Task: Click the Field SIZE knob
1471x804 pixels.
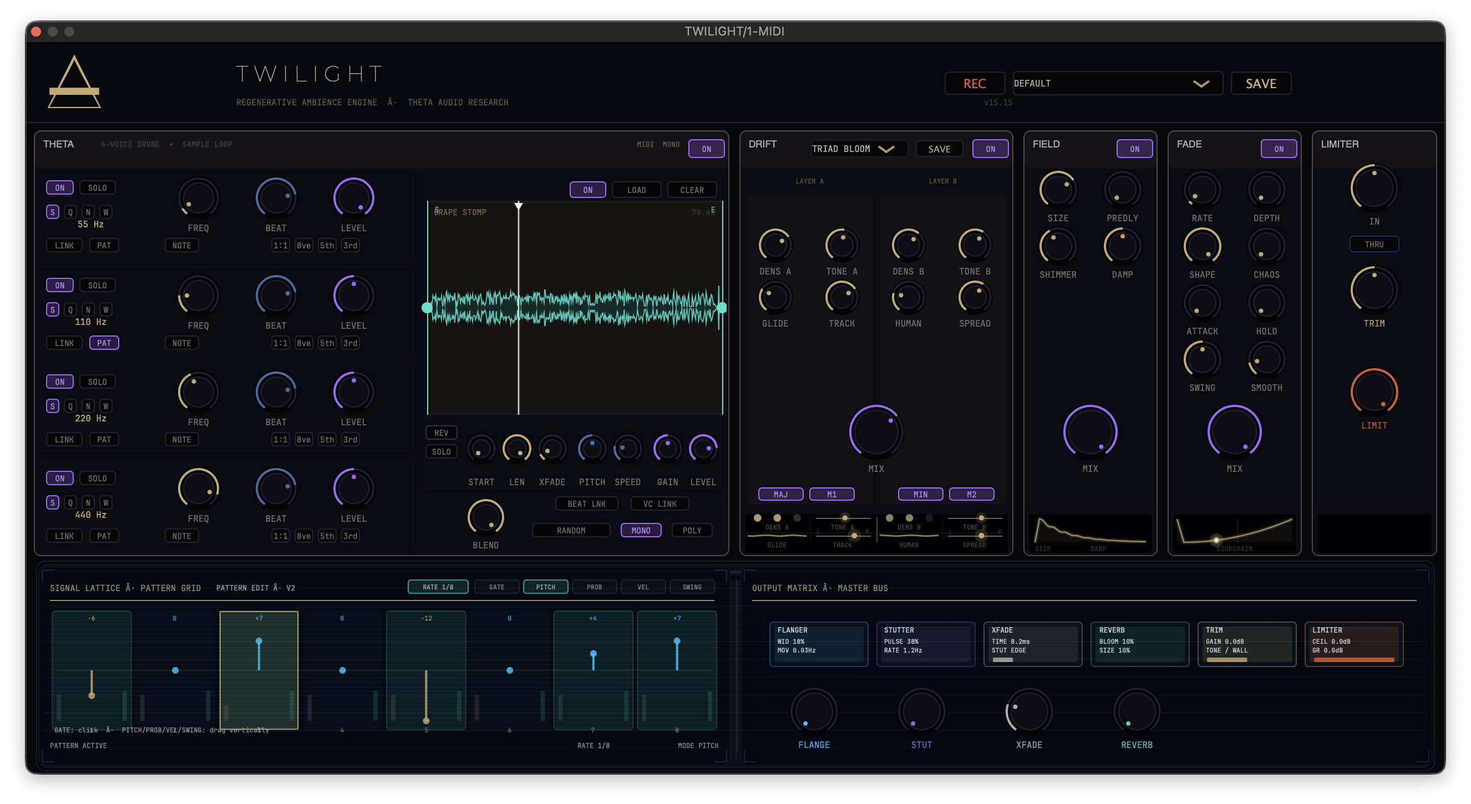Action: click(x=1058, y=190)
